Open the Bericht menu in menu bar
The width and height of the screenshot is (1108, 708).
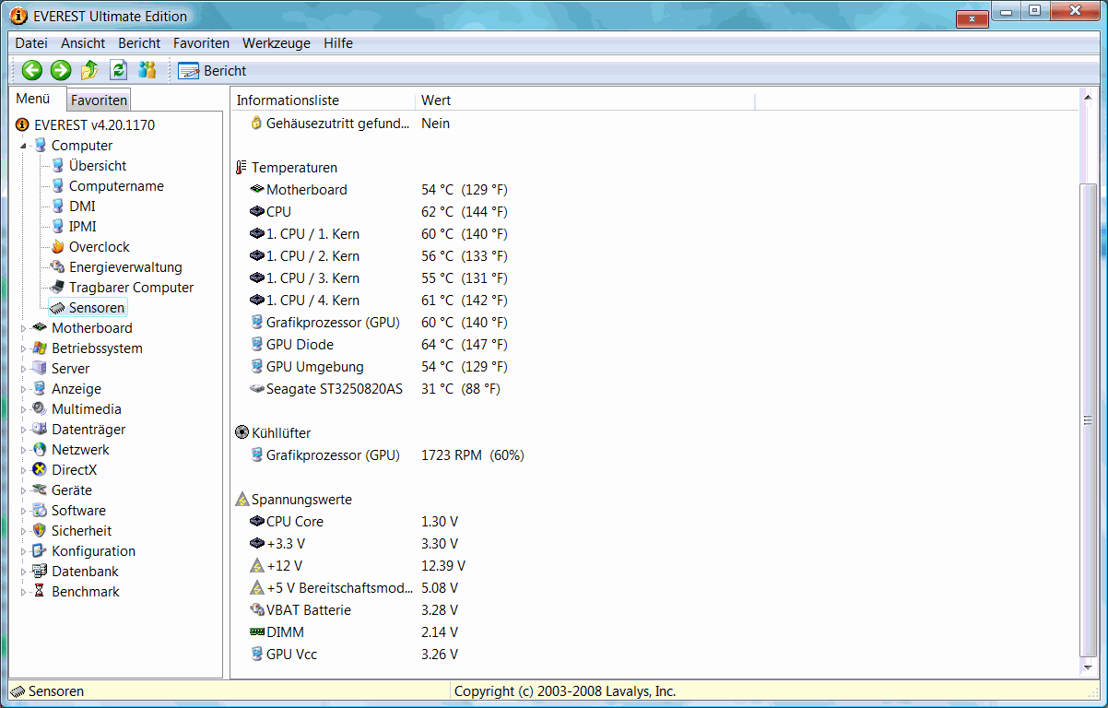click(x=139, y=42)
